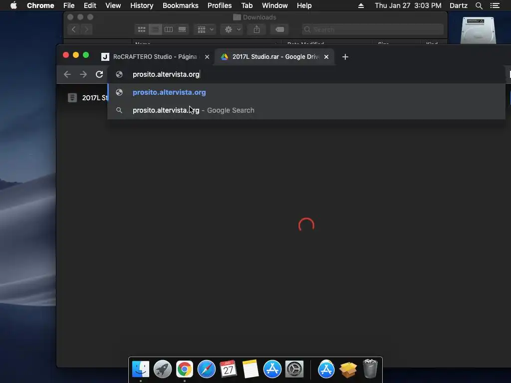Select column view in Finder Downloads window

coord(169,29)
